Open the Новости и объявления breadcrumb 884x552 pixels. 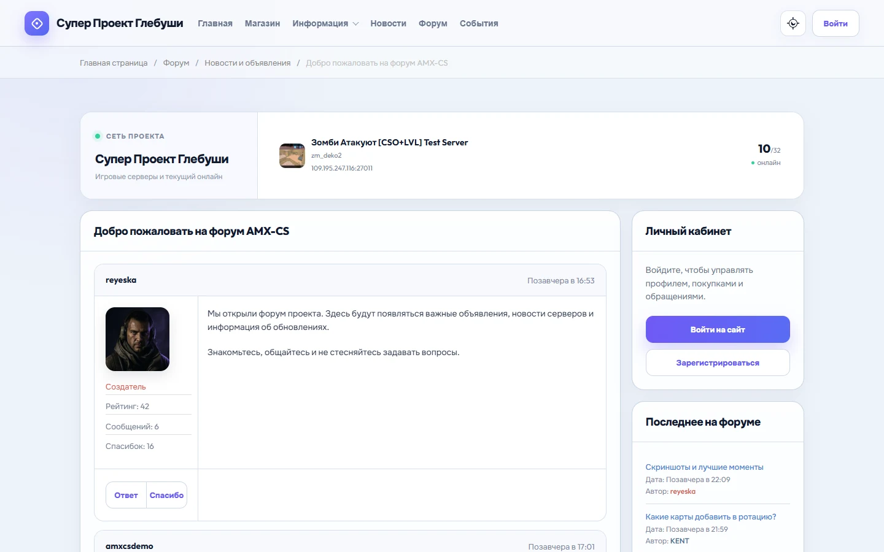click(247, 63)
